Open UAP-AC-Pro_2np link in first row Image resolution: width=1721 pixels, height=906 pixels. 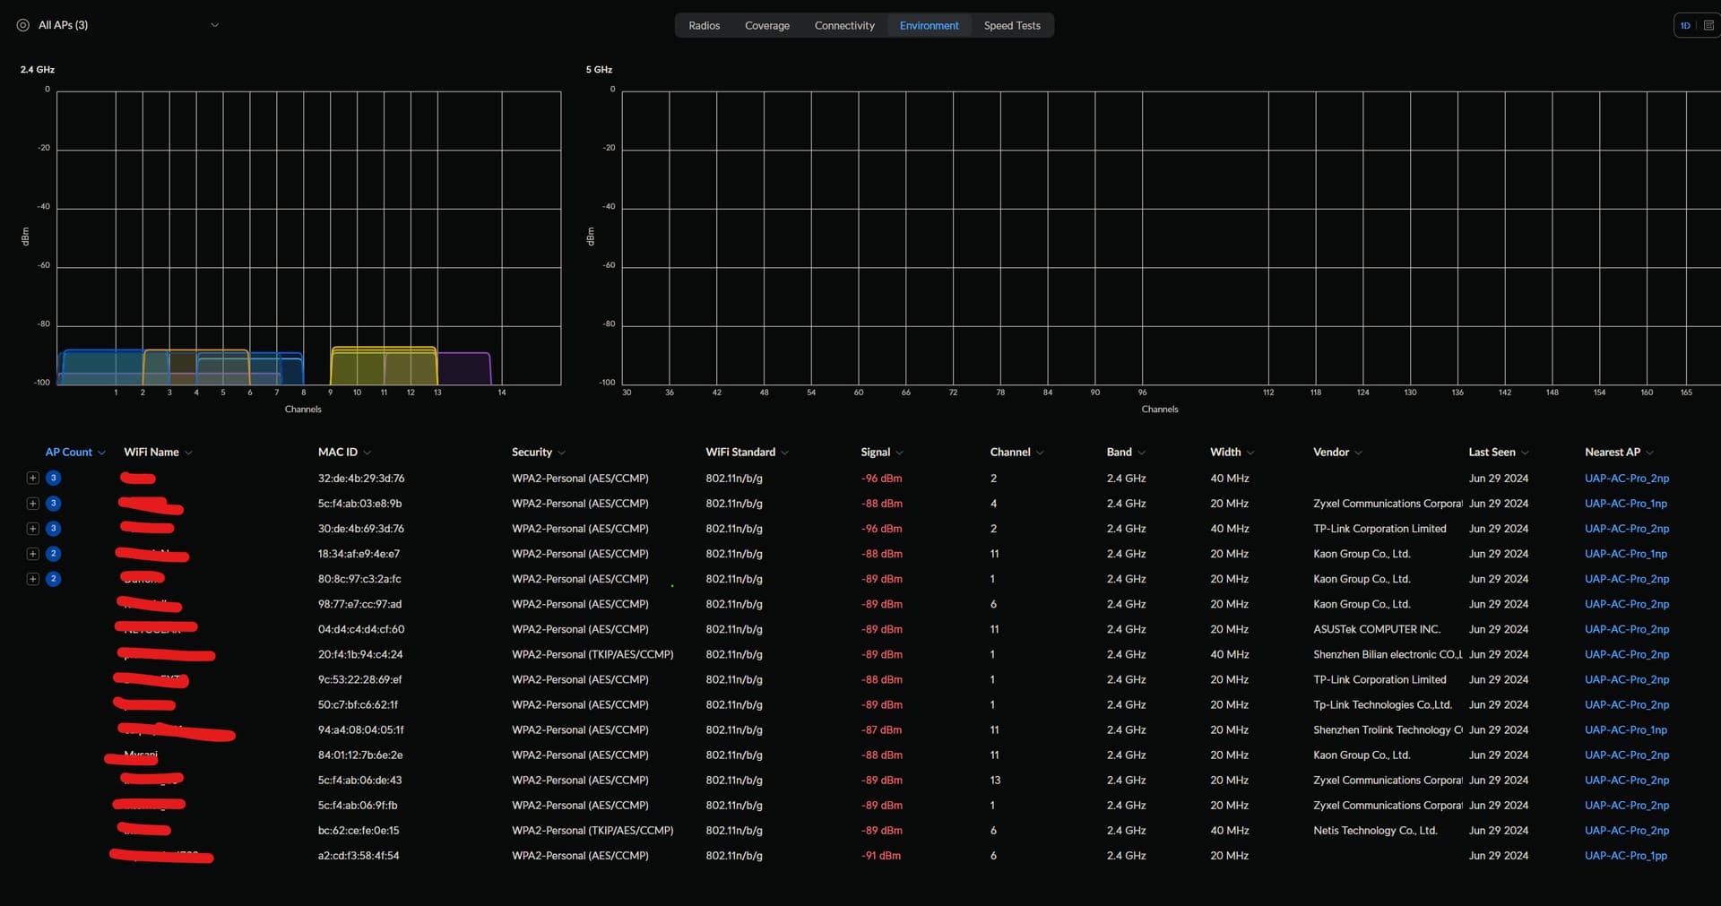[x=1626, y=479]
